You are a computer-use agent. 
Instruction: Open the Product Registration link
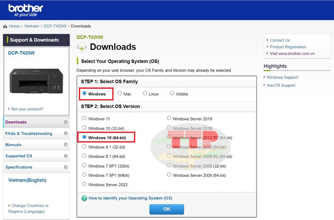pyautogui.click(x=288, y=47)
